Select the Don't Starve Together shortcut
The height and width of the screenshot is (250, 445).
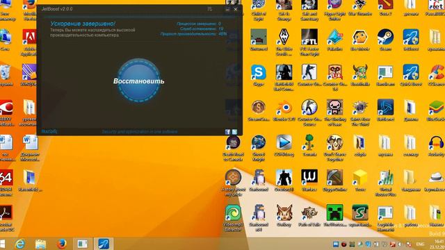point(335,147)
